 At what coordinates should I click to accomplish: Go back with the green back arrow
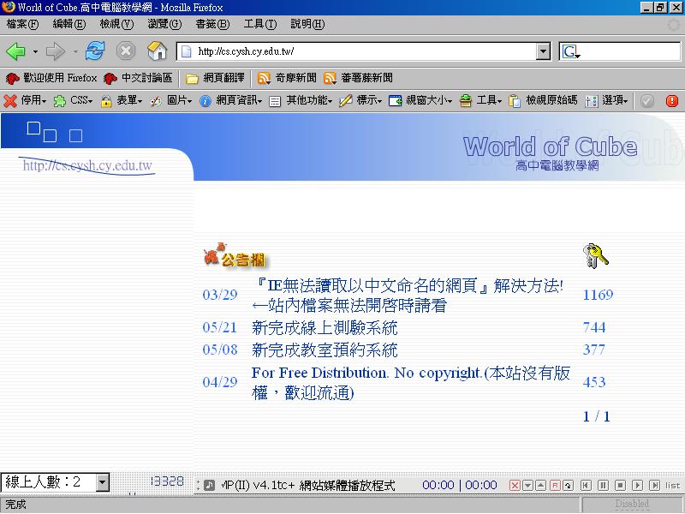pyautogui.click(x=15, y=51)
